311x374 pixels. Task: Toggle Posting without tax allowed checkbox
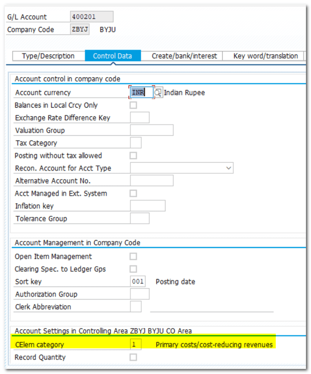[x=134, y=156]
